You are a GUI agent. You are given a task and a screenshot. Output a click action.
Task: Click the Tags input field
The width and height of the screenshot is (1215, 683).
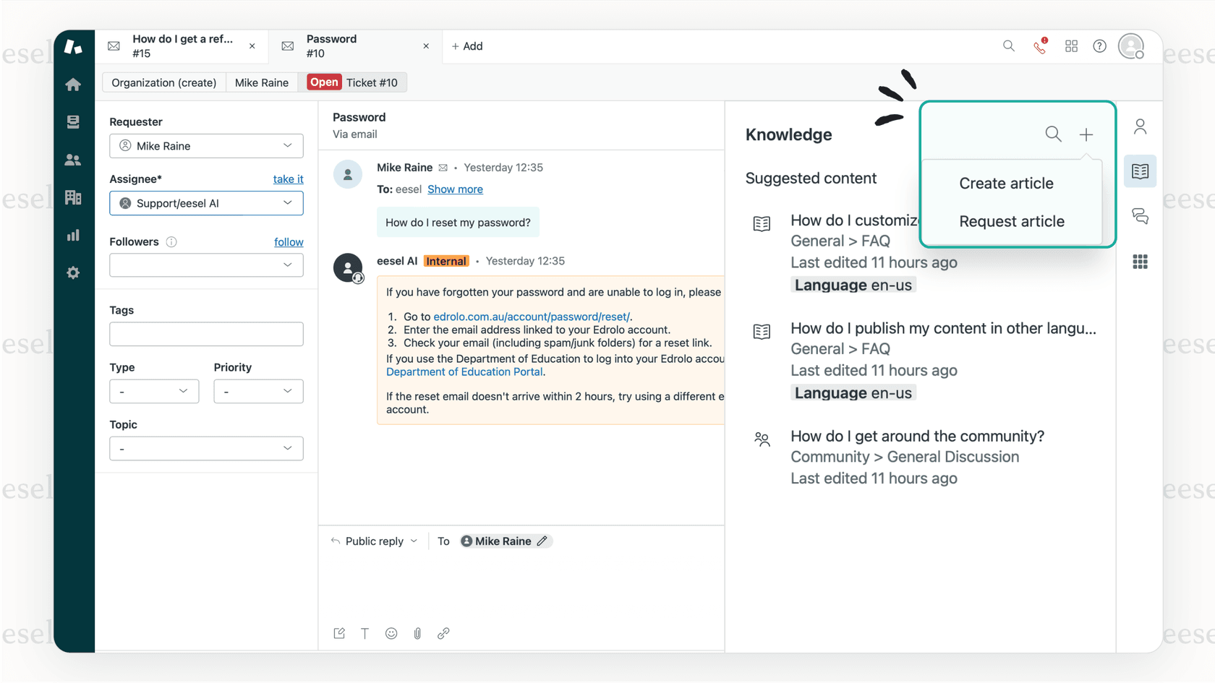click(206, 334)
